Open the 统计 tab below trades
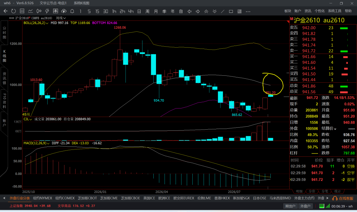The height and width of the screenshot is (212, 357). tap(337, 191)
